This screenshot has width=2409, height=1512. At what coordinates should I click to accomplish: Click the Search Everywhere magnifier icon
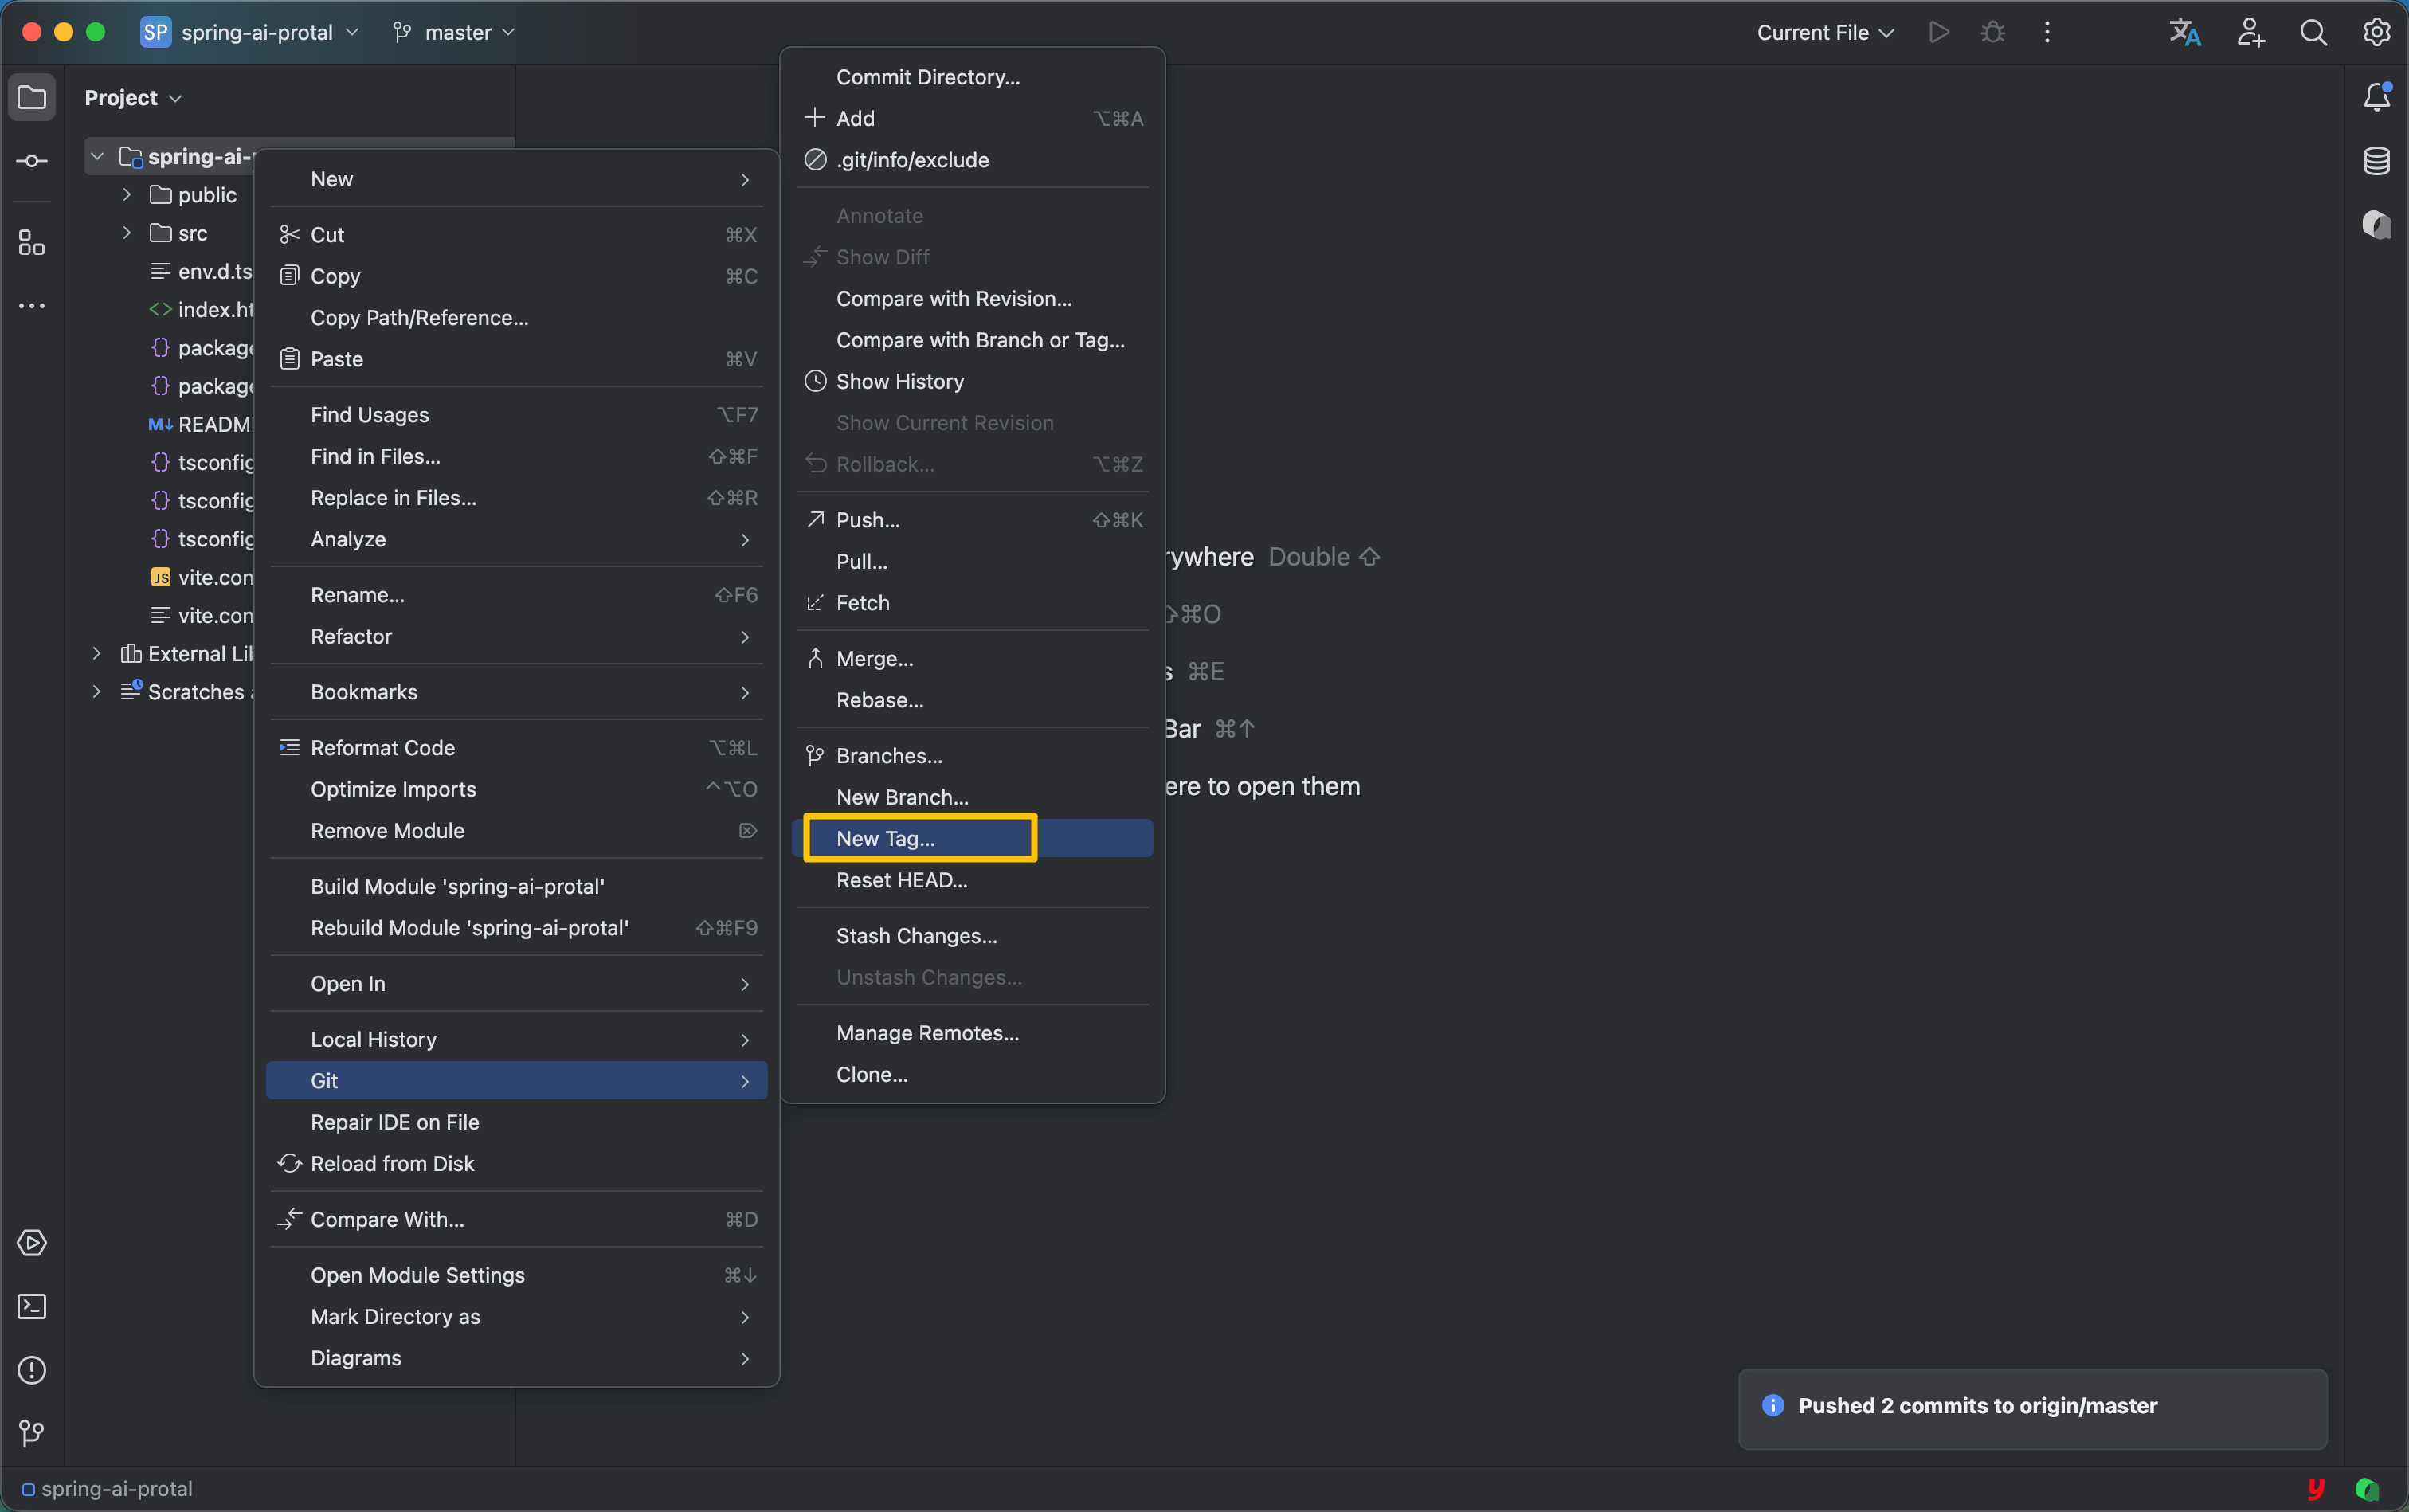pos(2312,33)
